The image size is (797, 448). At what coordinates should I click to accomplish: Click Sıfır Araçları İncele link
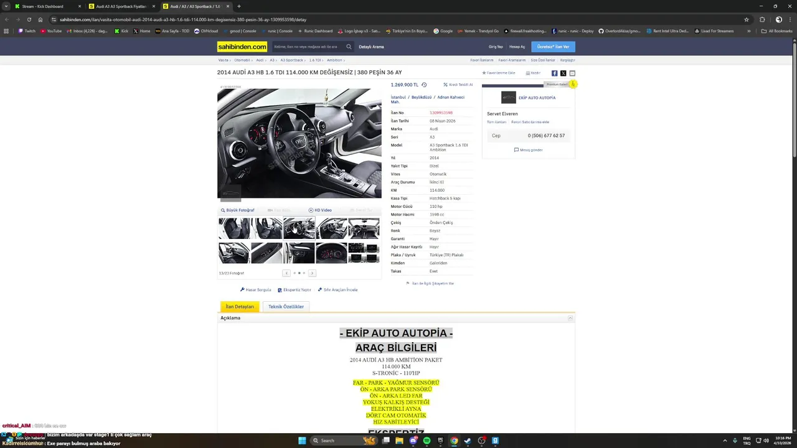[337, 290]
